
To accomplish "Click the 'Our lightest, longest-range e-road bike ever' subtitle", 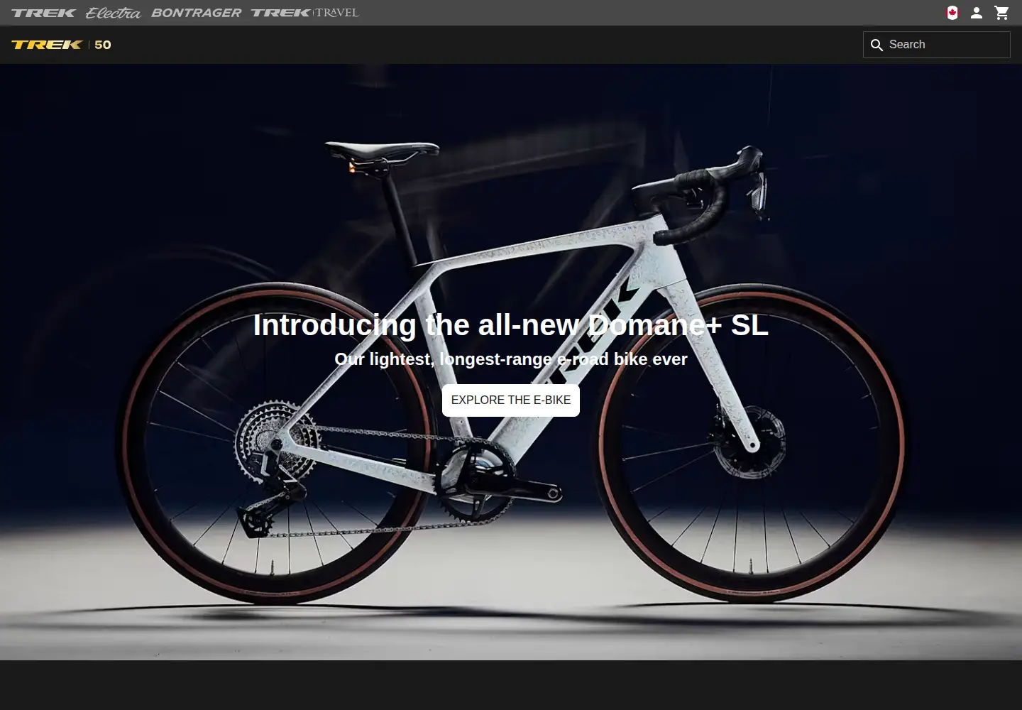I will pos(511,359).
